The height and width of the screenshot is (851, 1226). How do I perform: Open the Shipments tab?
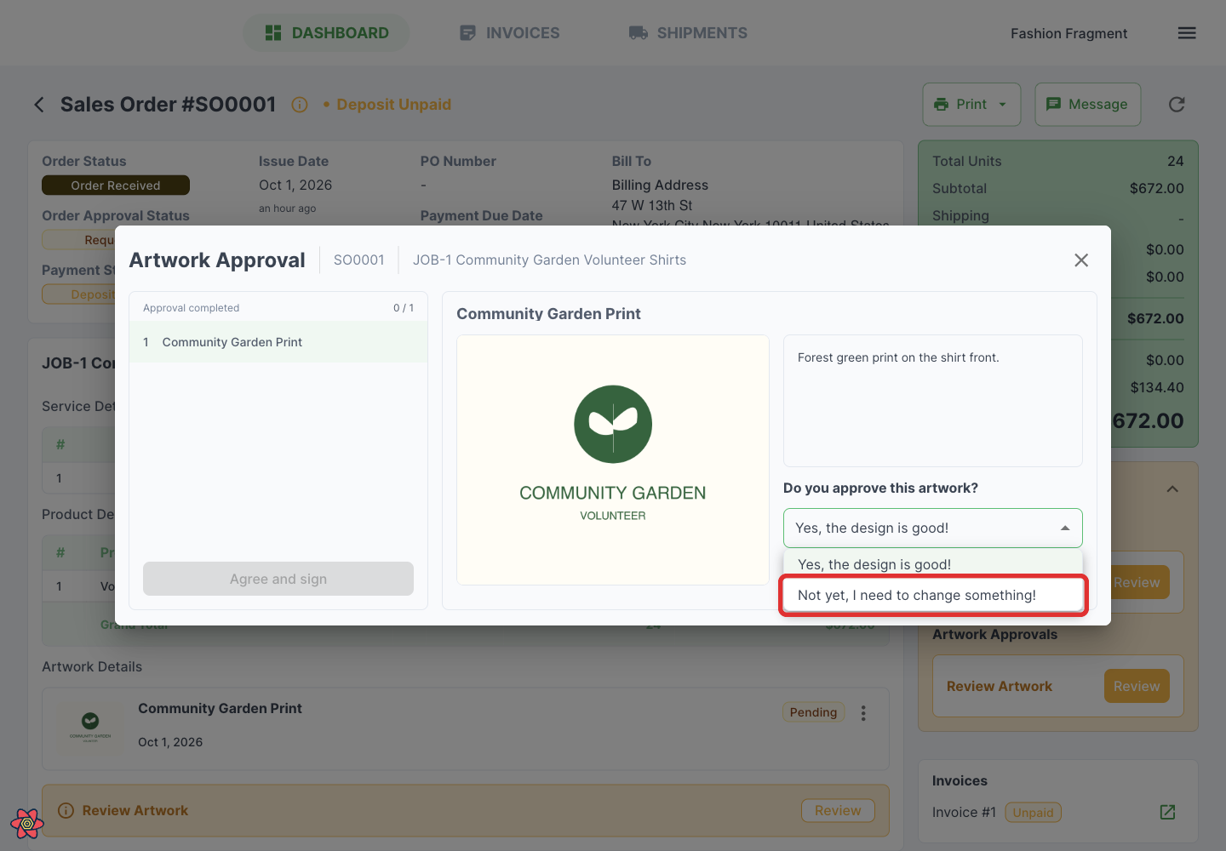[688, 33]
